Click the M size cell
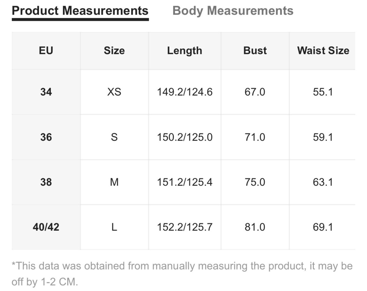The height and width of the screenshot is (291, 367). tap(114, 182)
